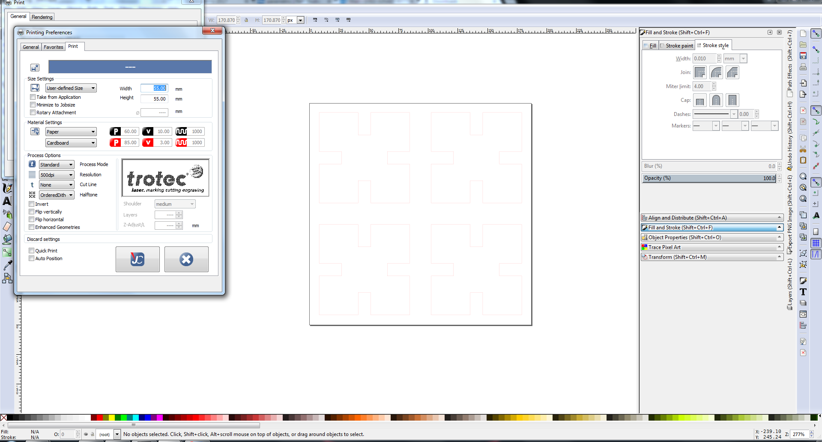
Task: Check the Flip vertically option
Action: tap(32, 212)
